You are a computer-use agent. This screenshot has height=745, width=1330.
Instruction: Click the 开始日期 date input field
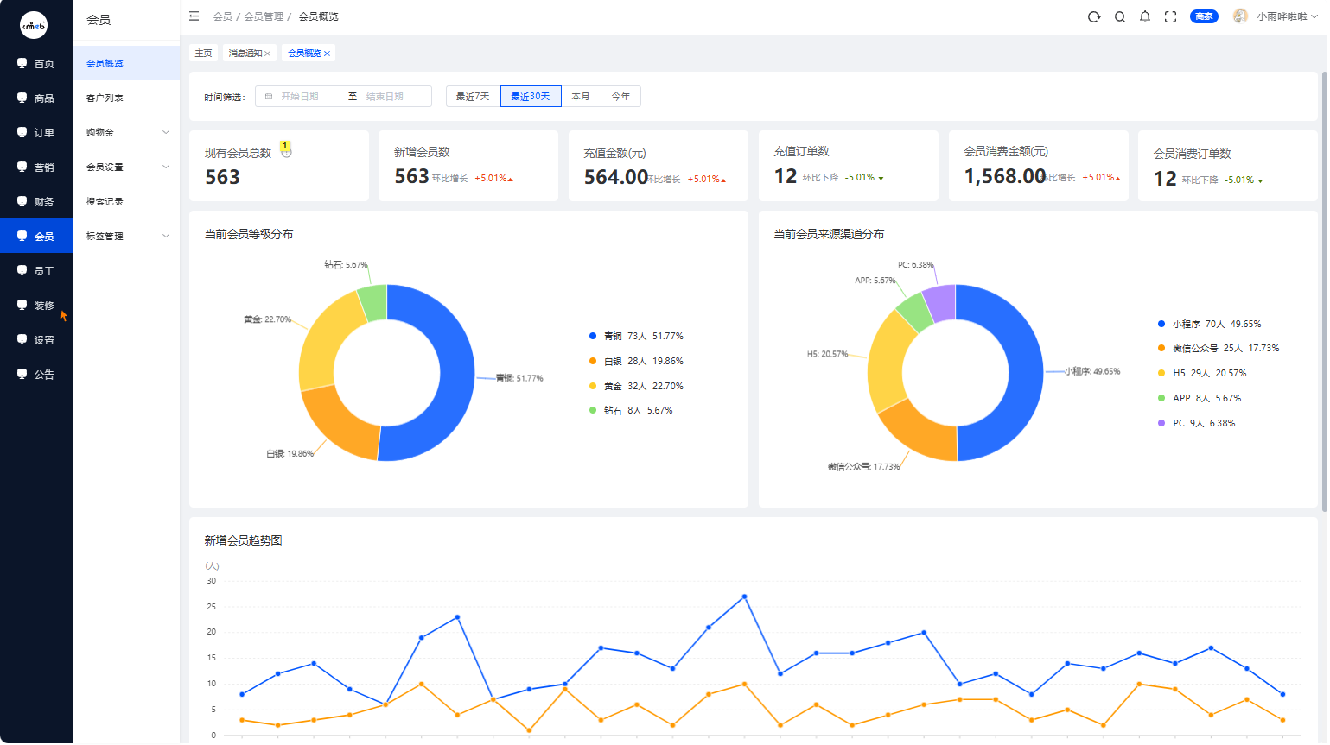[x=302, y=97]
